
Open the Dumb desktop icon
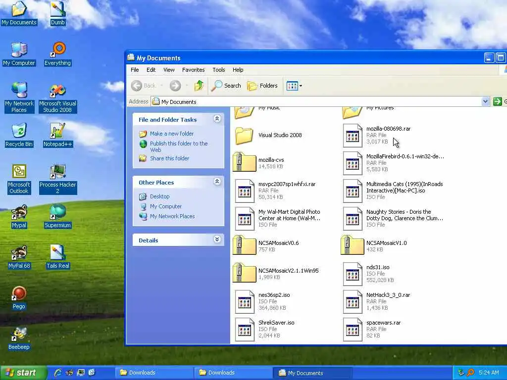(57, 13)
